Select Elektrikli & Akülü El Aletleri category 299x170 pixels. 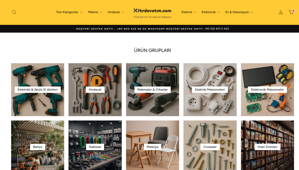coord(38,90)
